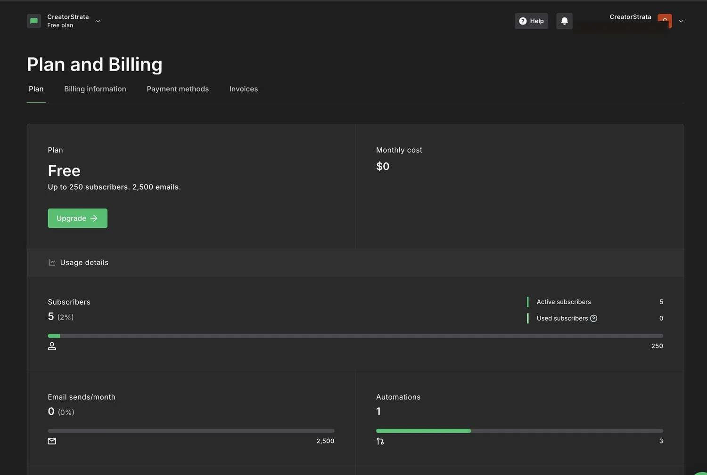
Task: Click the Automations progress bar
Action: pos(519,431)
